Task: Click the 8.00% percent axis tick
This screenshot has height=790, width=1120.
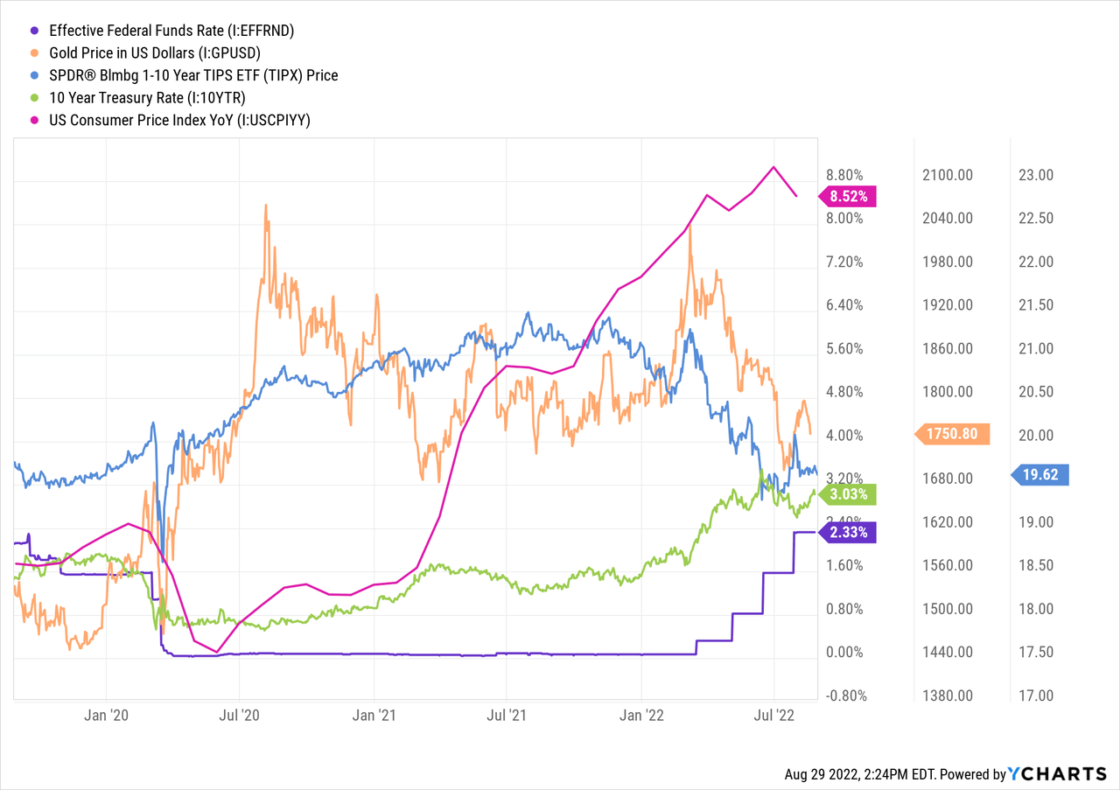Action: coord(843,219)
